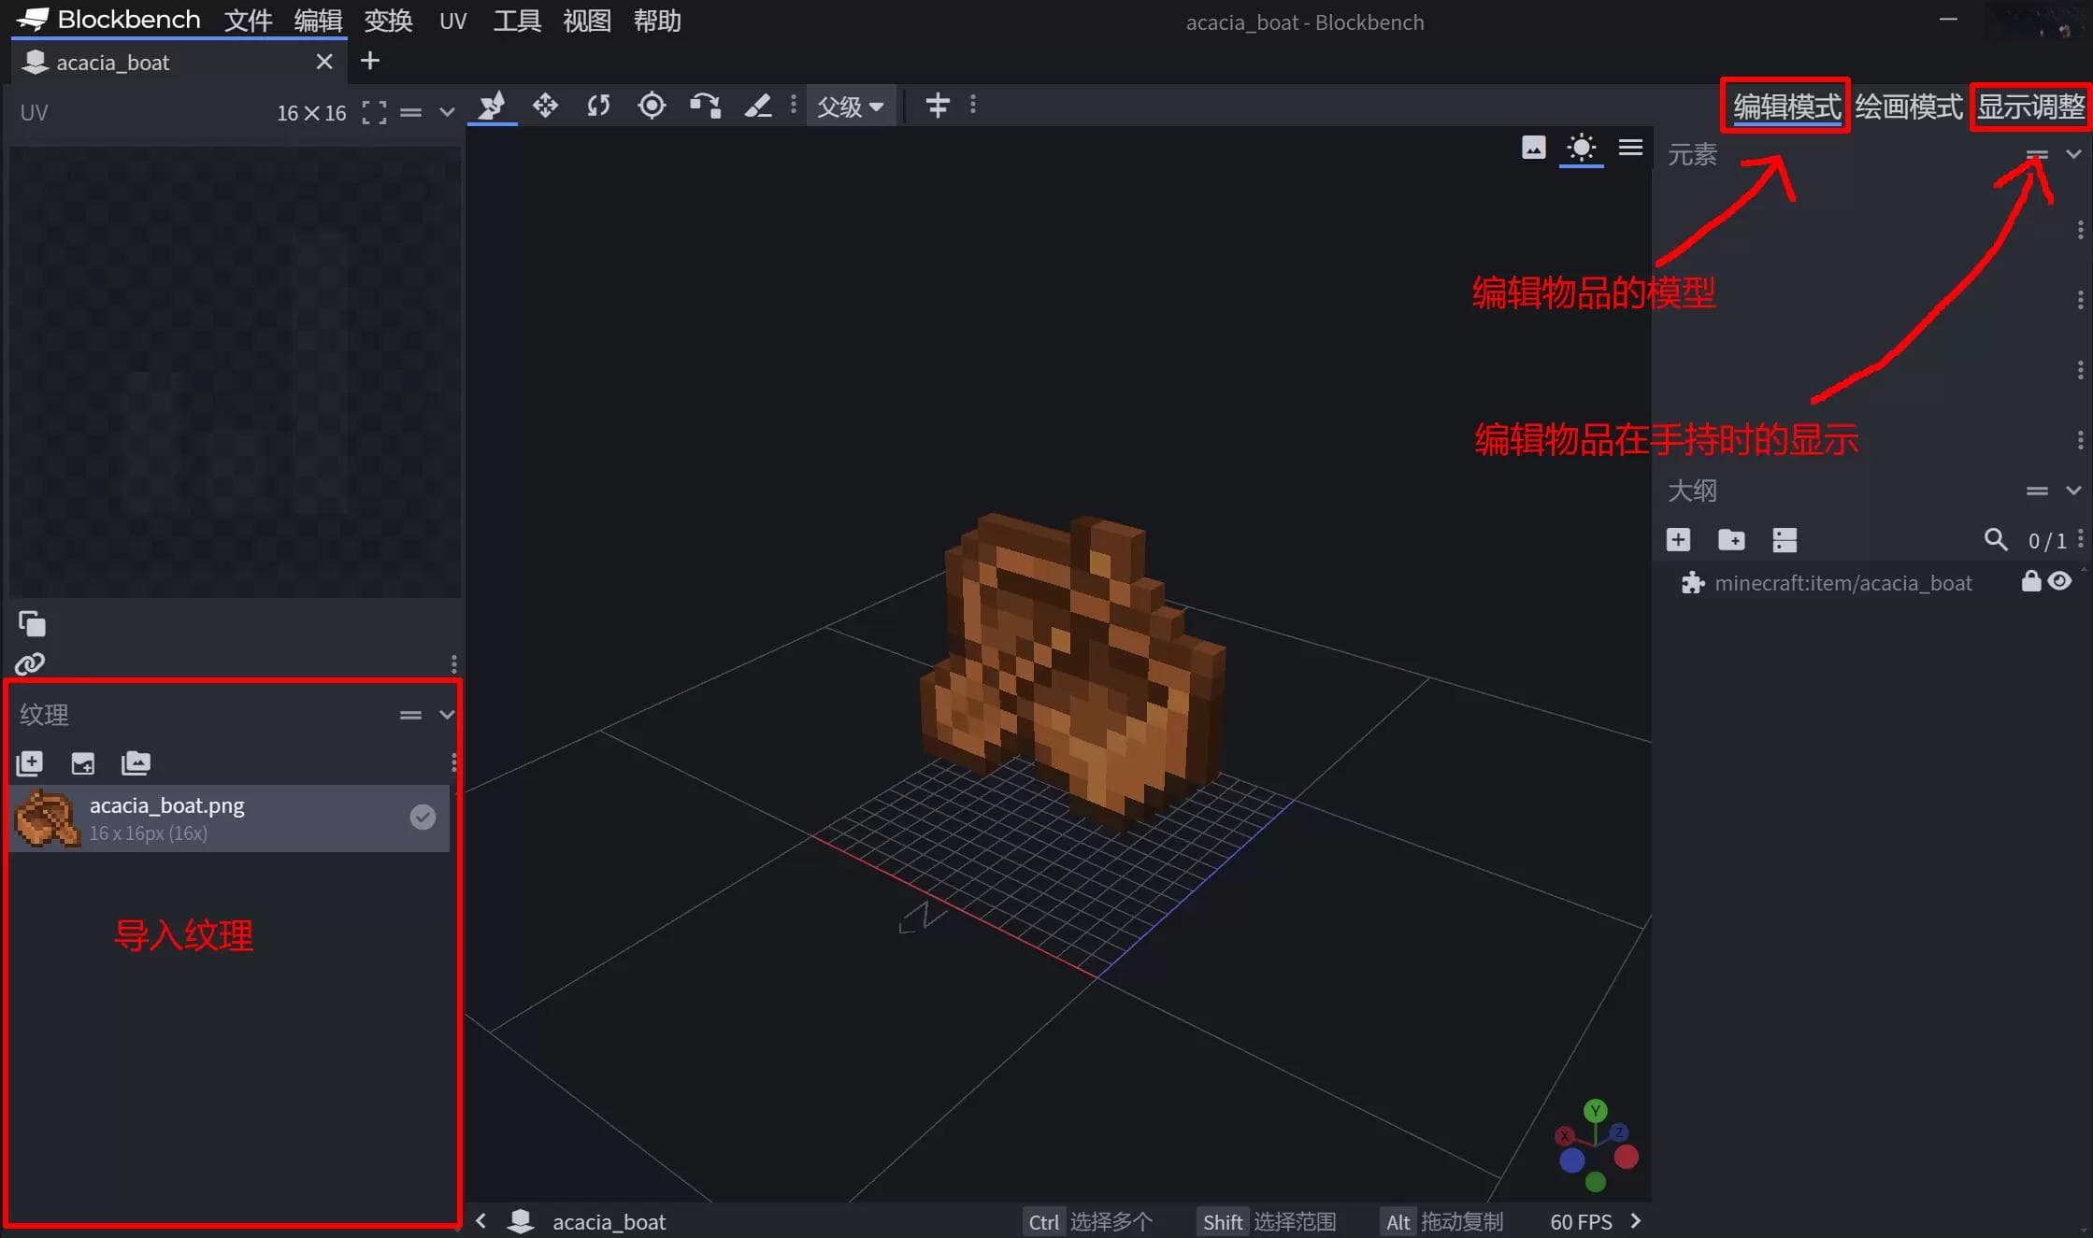Open the 视图 menu
Screen dimensions: 2093x1238
[x=587, y=21]
